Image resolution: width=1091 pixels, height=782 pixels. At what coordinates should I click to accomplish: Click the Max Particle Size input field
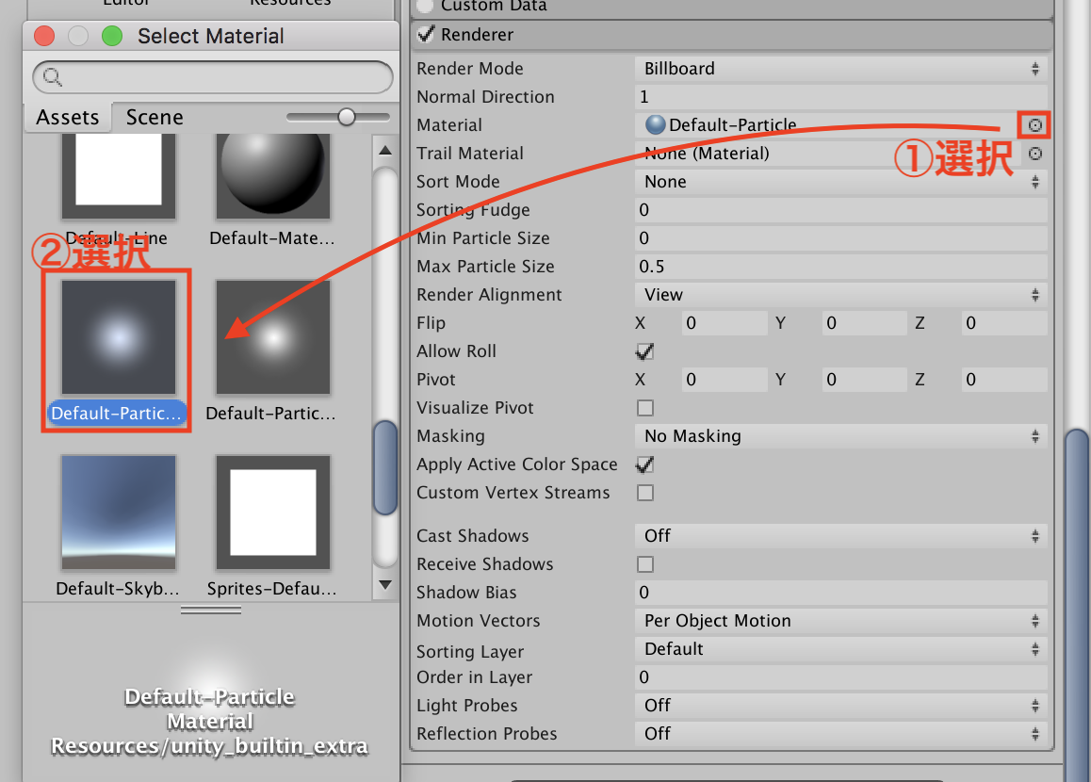point(840,267)
